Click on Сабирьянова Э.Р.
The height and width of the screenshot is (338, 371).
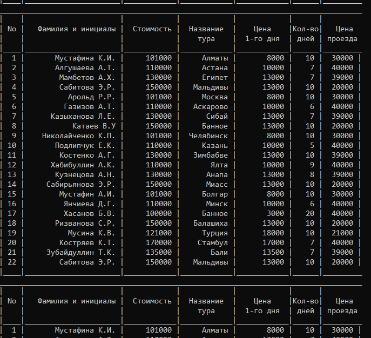point(80,184)
